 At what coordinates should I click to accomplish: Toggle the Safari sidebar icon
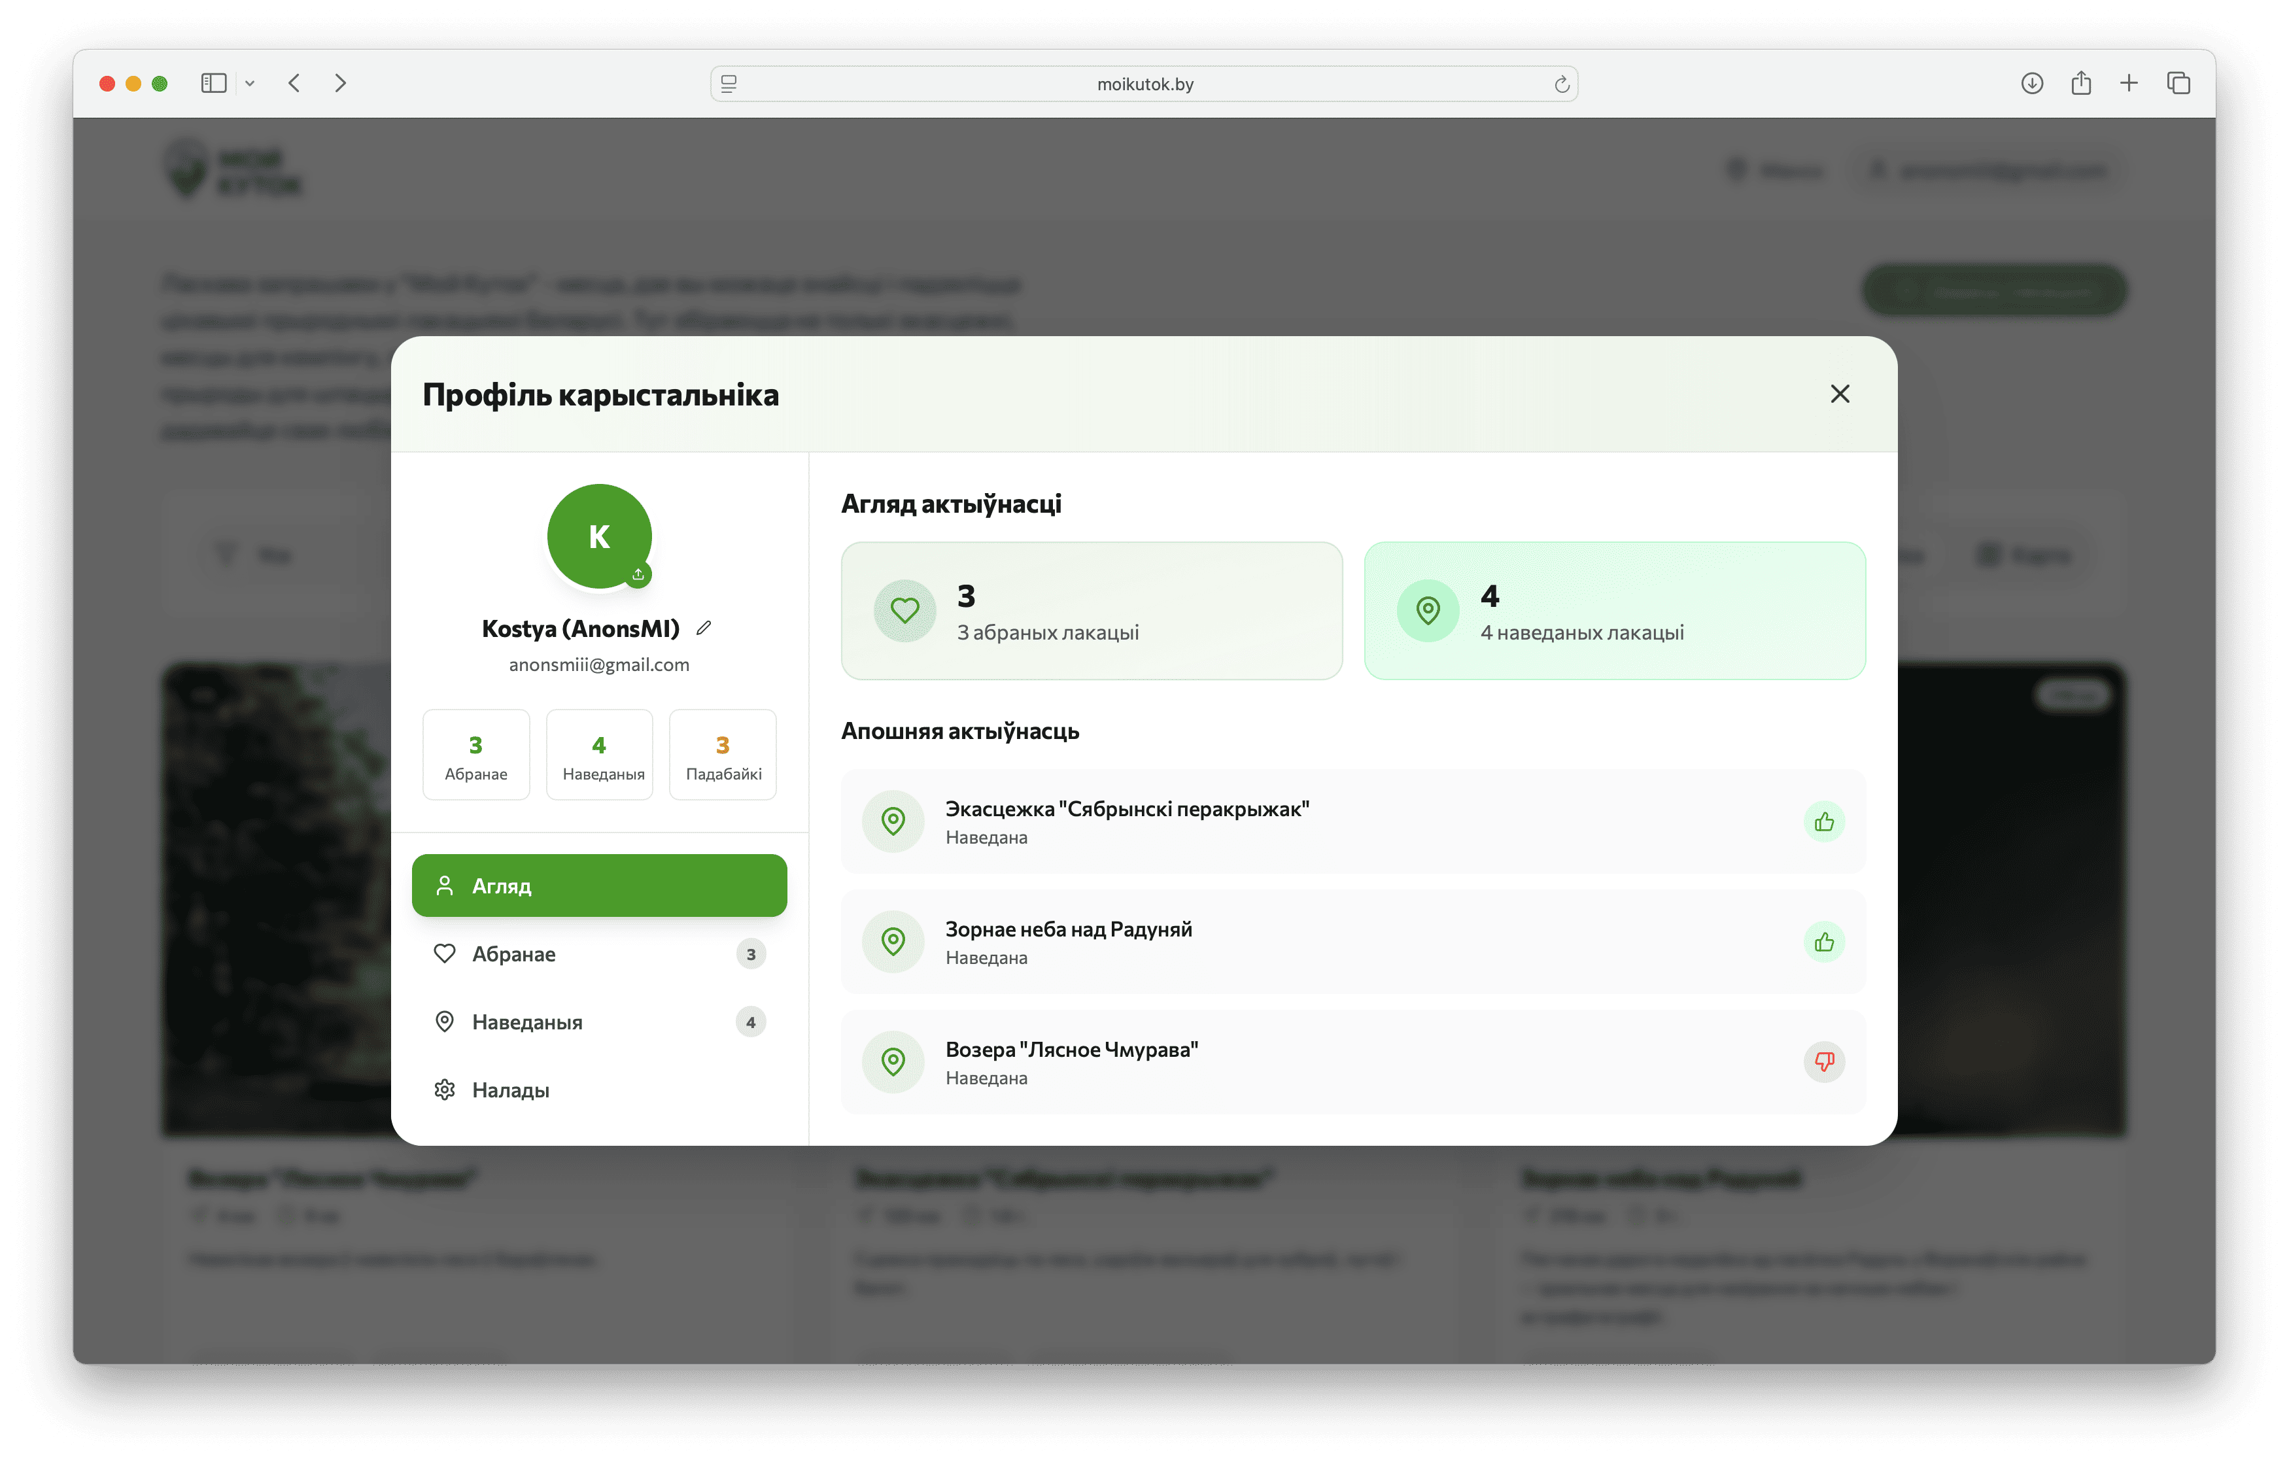click(x=214, y=84)
